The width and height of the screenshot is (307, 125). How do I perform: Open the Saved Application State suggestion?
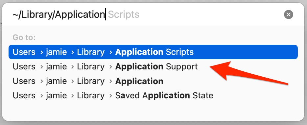(x=153, y=95)
